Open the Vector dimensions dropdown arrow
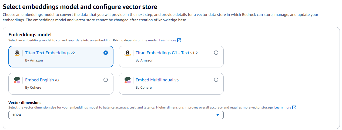Viewport: 342px width, 130px height. coord(218,115)
